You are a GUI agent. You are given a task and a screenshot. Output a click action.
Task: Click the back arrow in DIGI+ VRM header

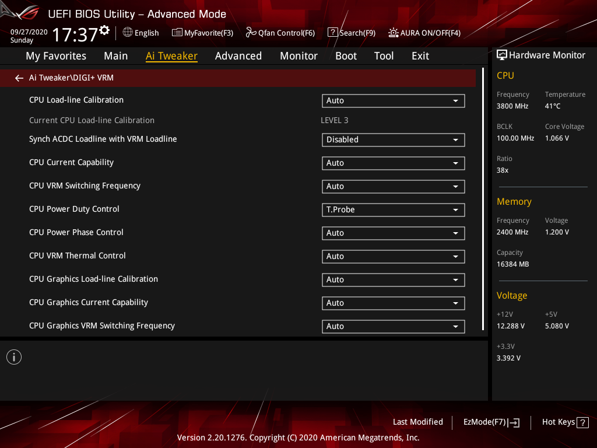[19, 78]
